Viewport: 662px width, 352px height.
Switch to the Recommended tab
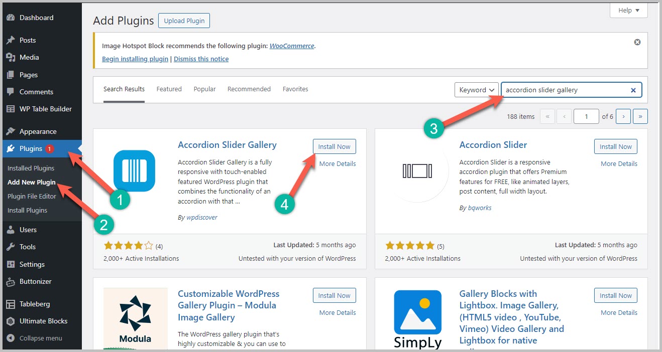click(x=249, y=89)
